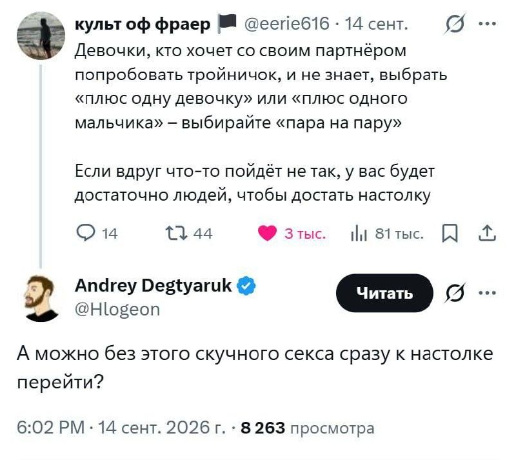Click Grok slash-circle icon beside the Читать button

(455, 293)
